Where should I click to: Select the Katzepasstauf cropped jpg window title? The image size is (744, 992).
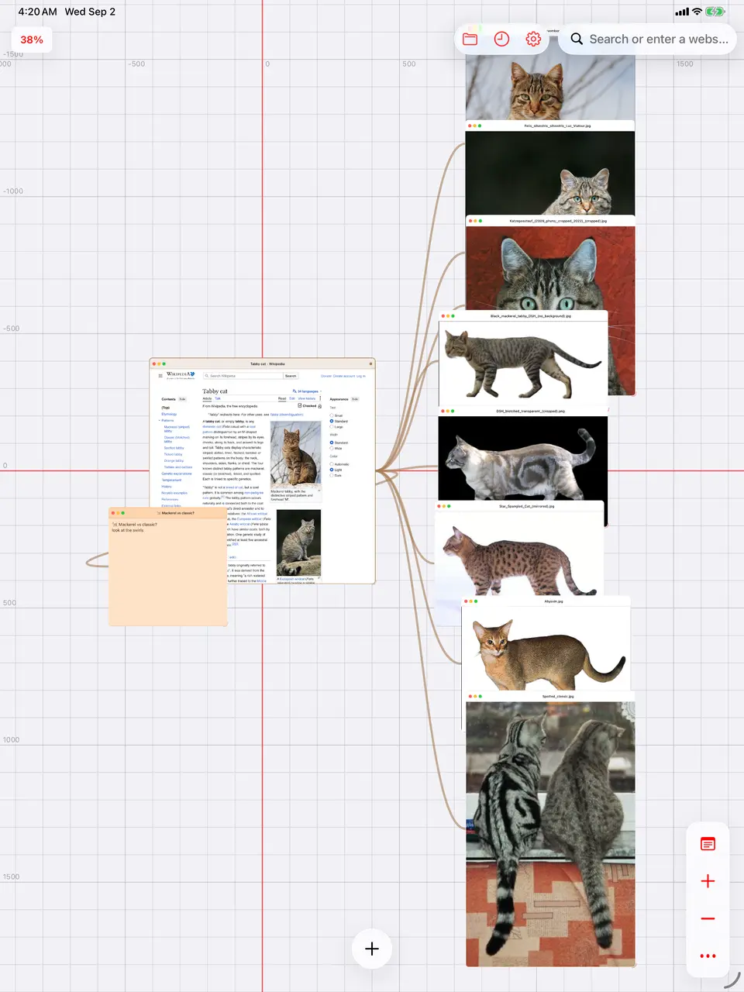(558, 221)
